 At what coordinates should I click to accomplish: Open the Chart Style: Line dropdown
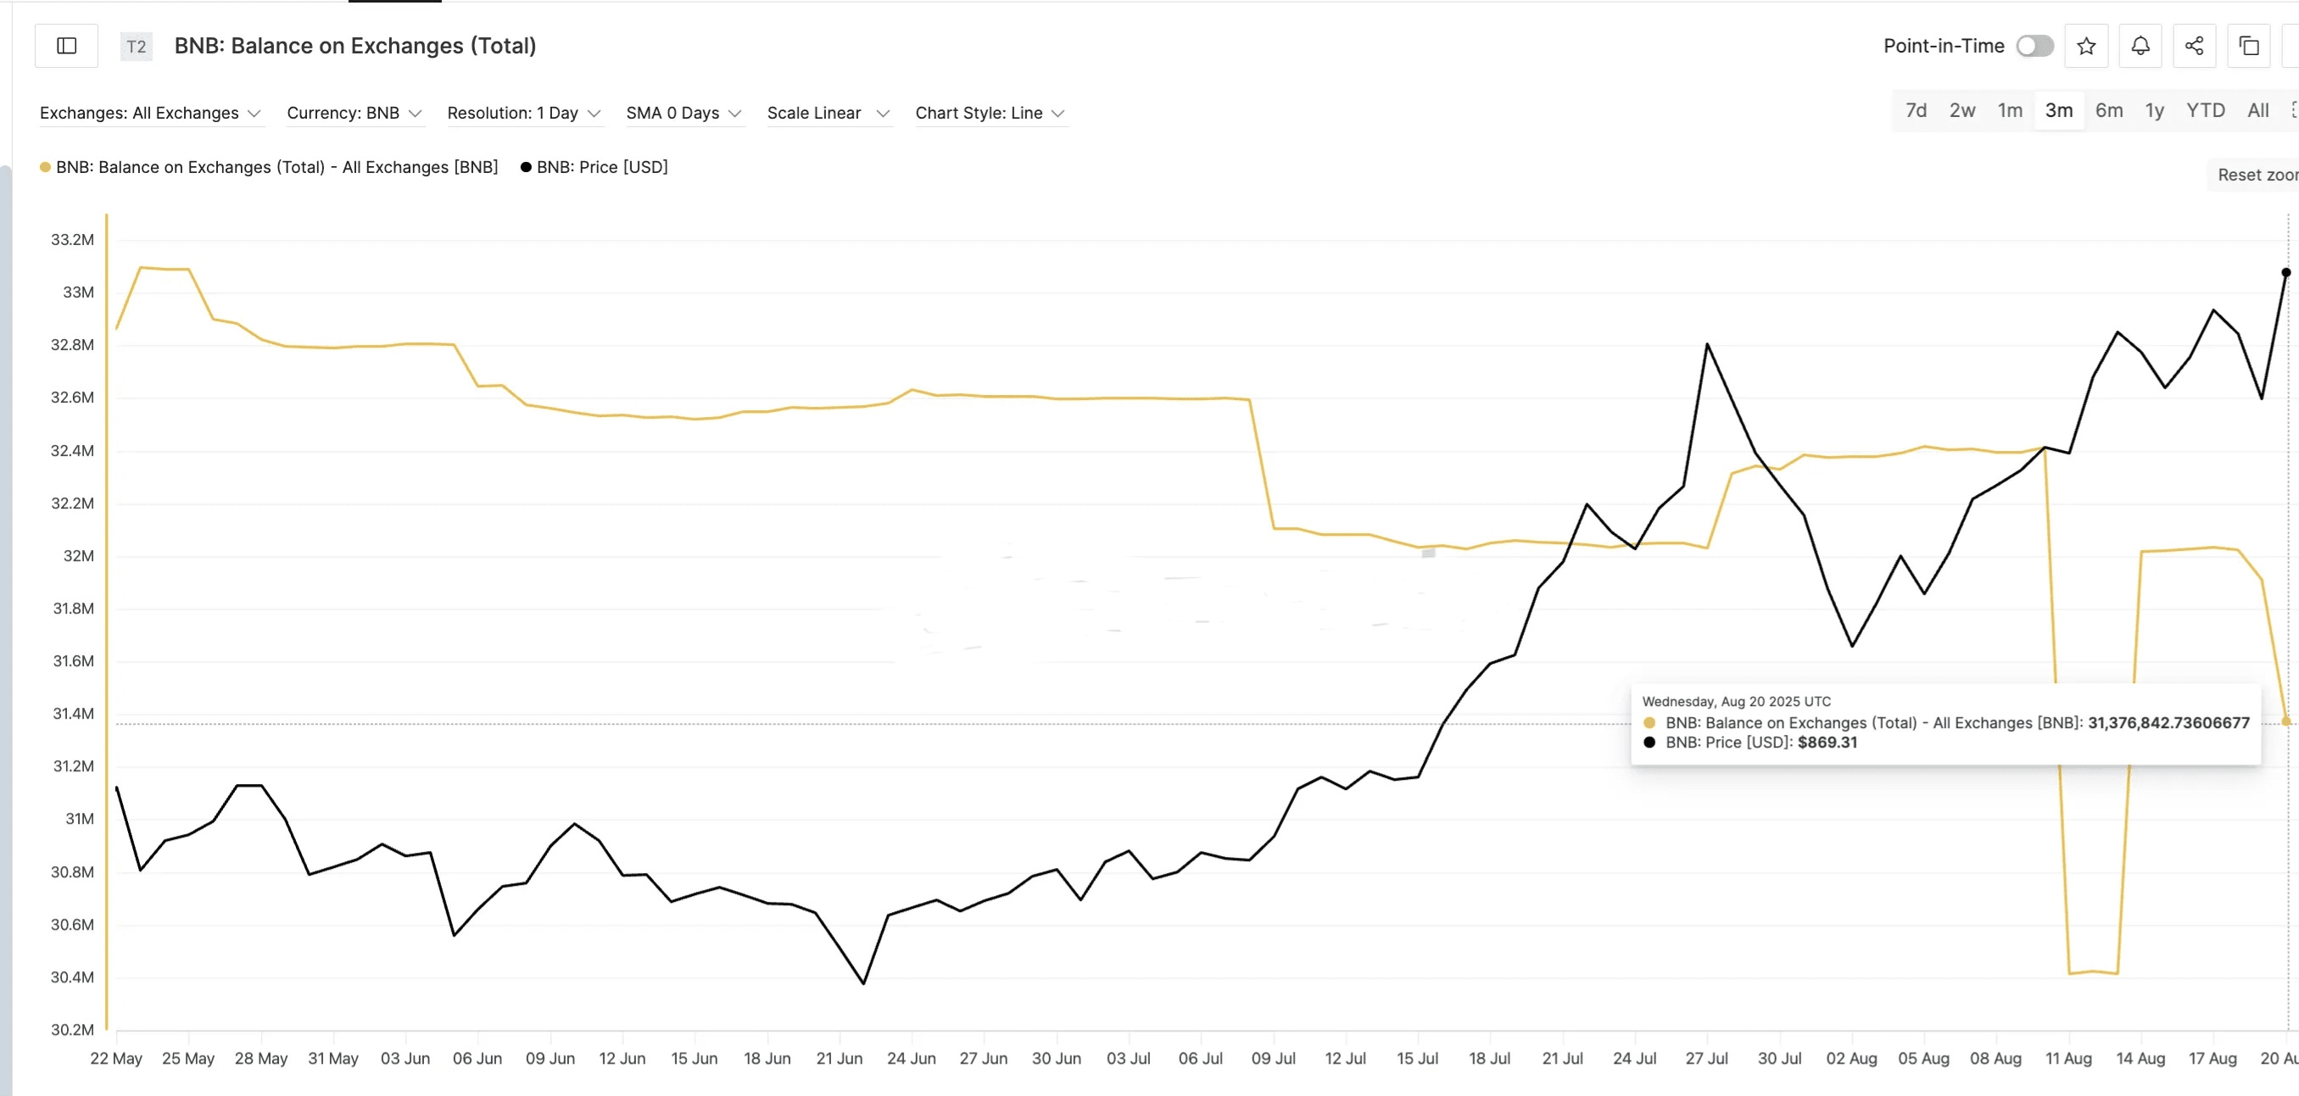click(x=990, y=114)
